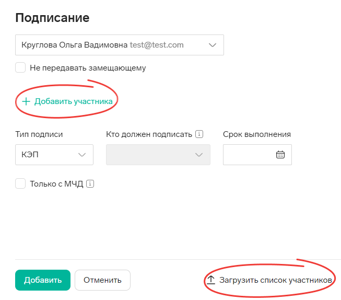Show info icon hint for Только с МЧД
The height and width of the screenshot is (300, 341).
pos(90,183)
